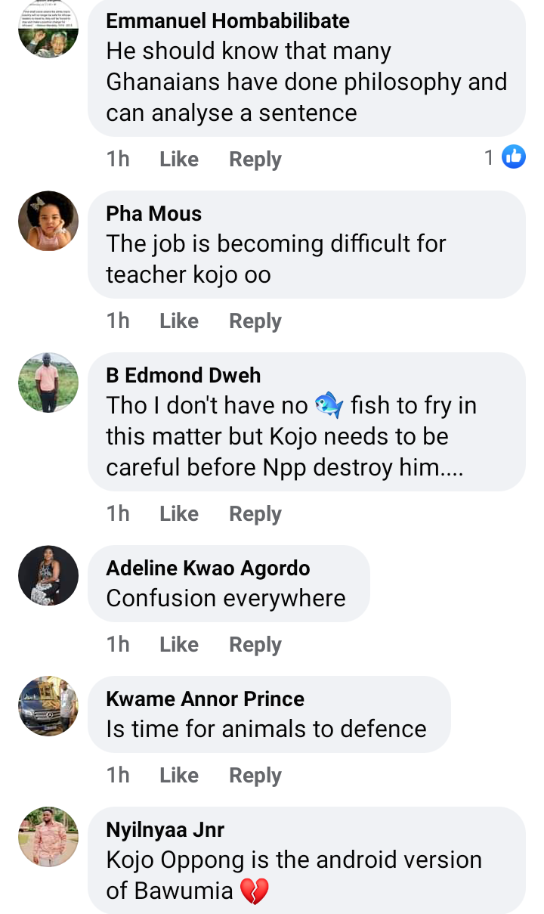The image size is (544, 914).
Task: Like the "Confusion everywhere" comment
Action: [x=179, y=645]
